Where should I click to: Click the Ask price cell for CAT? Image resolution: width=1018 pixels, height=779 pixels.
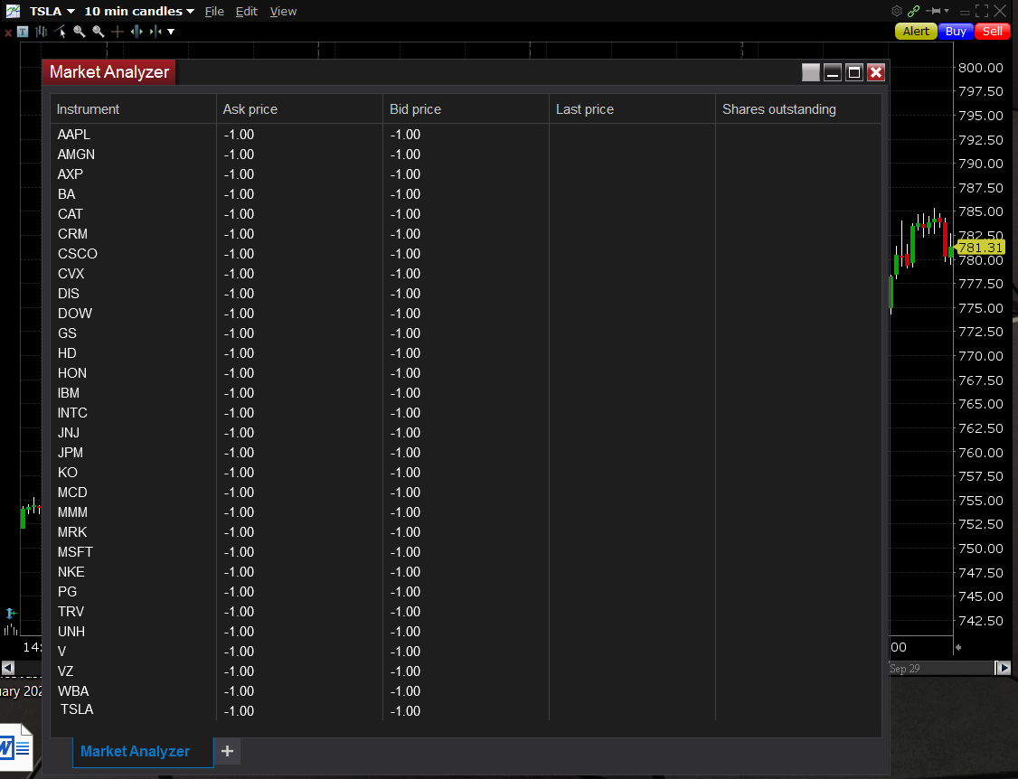299,214
